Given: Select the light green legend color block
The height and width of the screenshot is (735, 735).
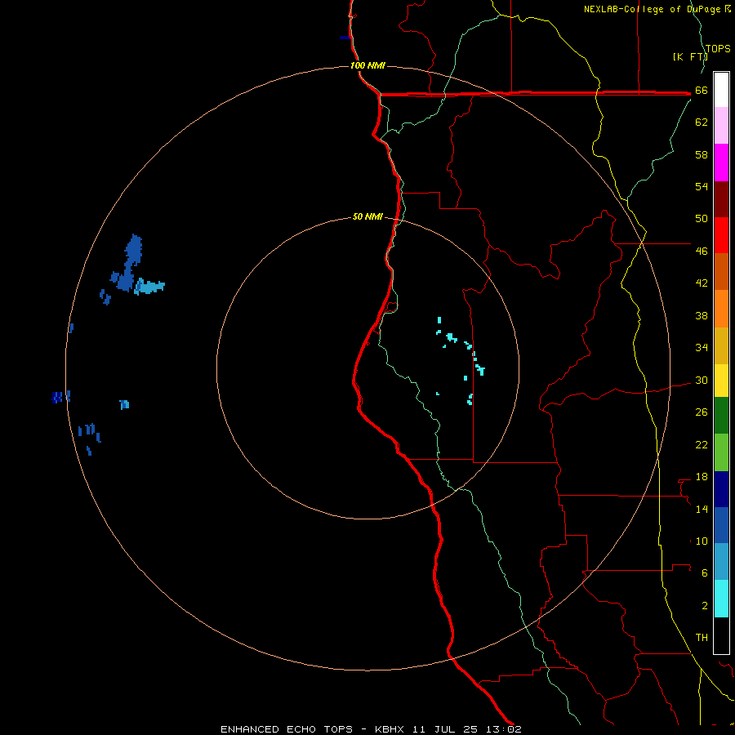Looking at the screenshot, I should pyautogui.click(x=721, y=452).
